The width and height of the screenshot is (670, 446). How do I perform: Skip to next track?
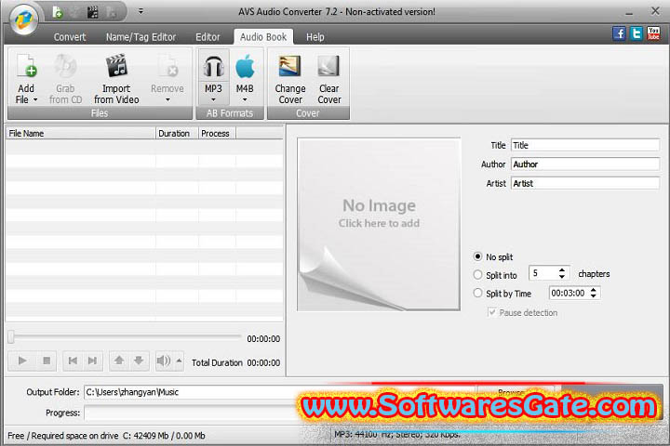click(x=92, y=361)
